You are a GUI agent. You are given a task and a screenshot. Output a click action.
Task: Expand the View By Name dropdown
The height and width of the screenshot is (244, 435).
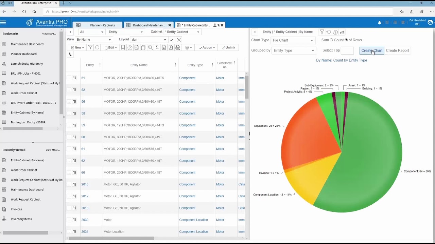93,40
